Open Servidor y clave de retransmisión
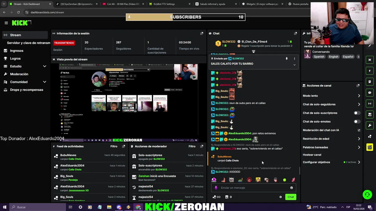 (x=28, y=43)
